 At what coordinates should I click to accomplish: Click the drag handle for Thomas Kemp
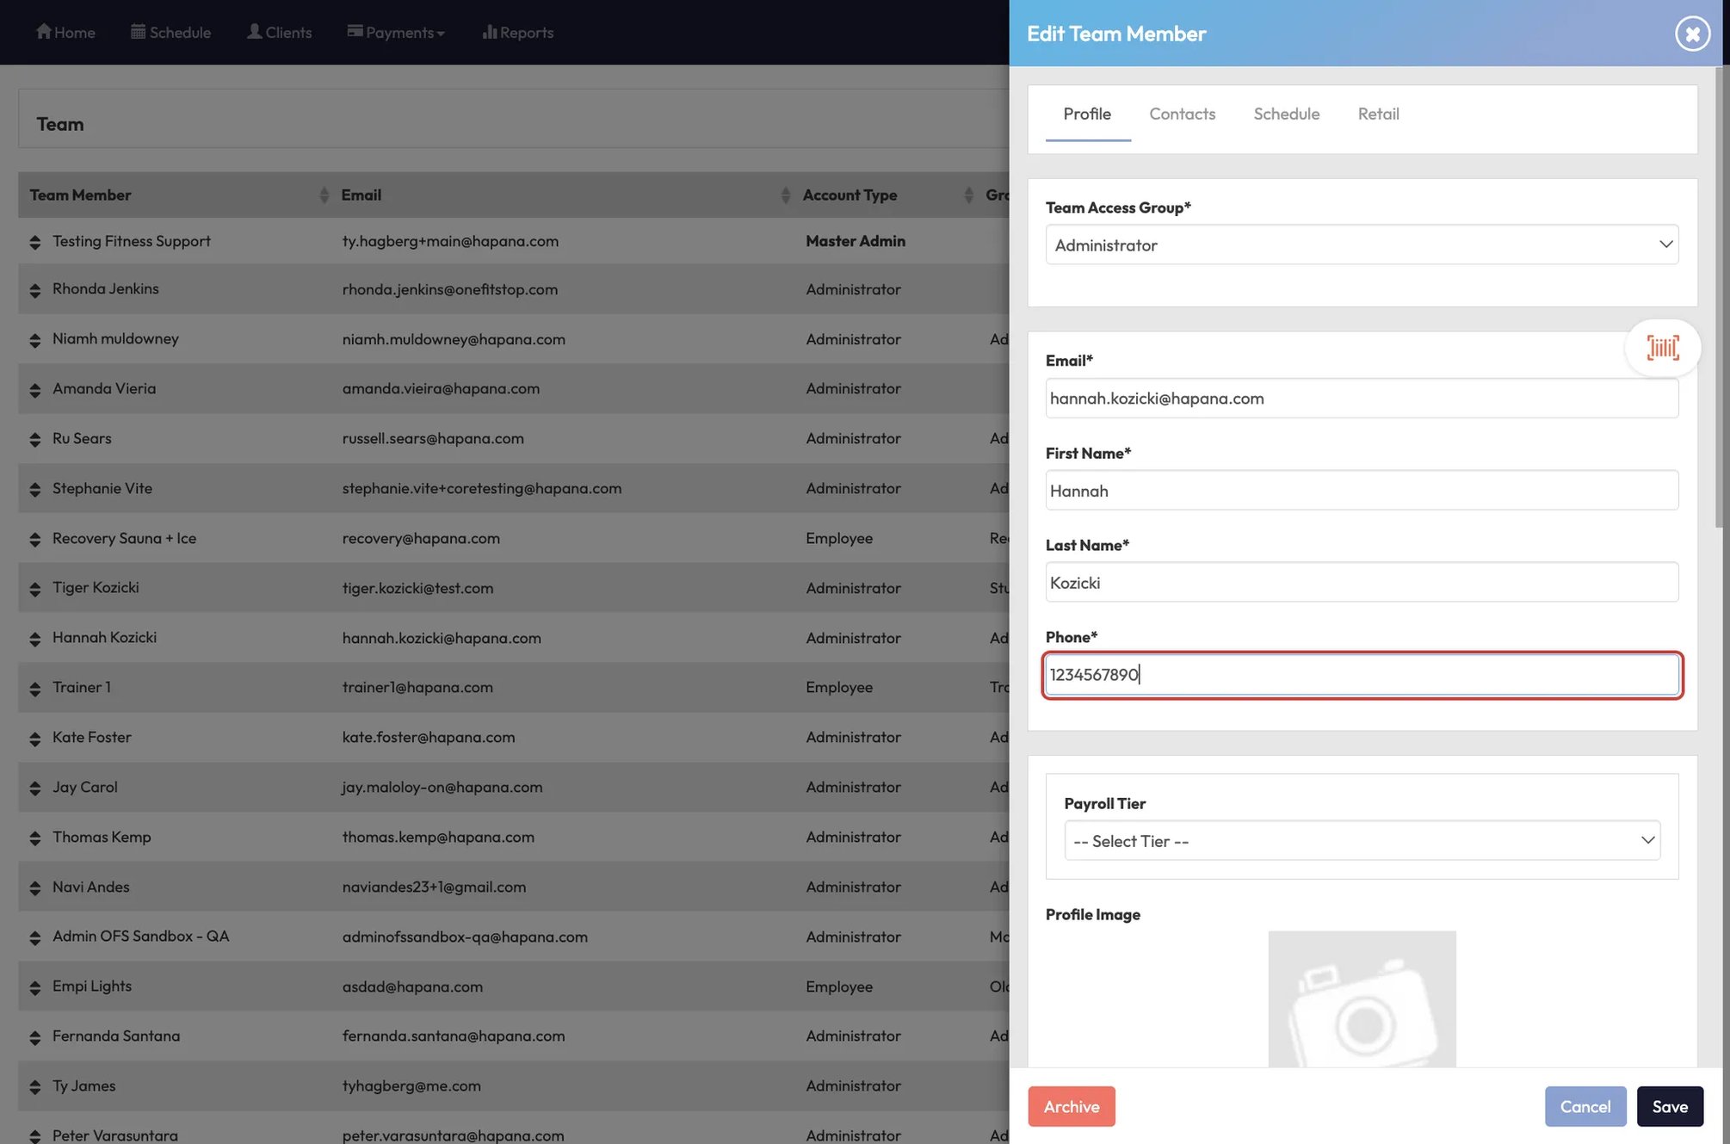click(34, 839)
